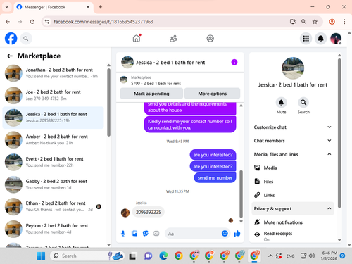Select the sent bubble 'send me number'
Image resolution: width=352 pixels, height=264 pixels.
215,178
